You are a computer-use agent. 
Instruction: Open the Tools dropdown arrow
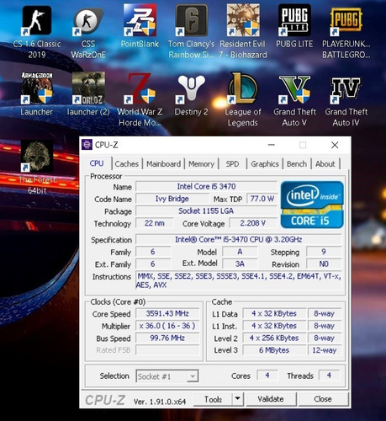point(238,398)
